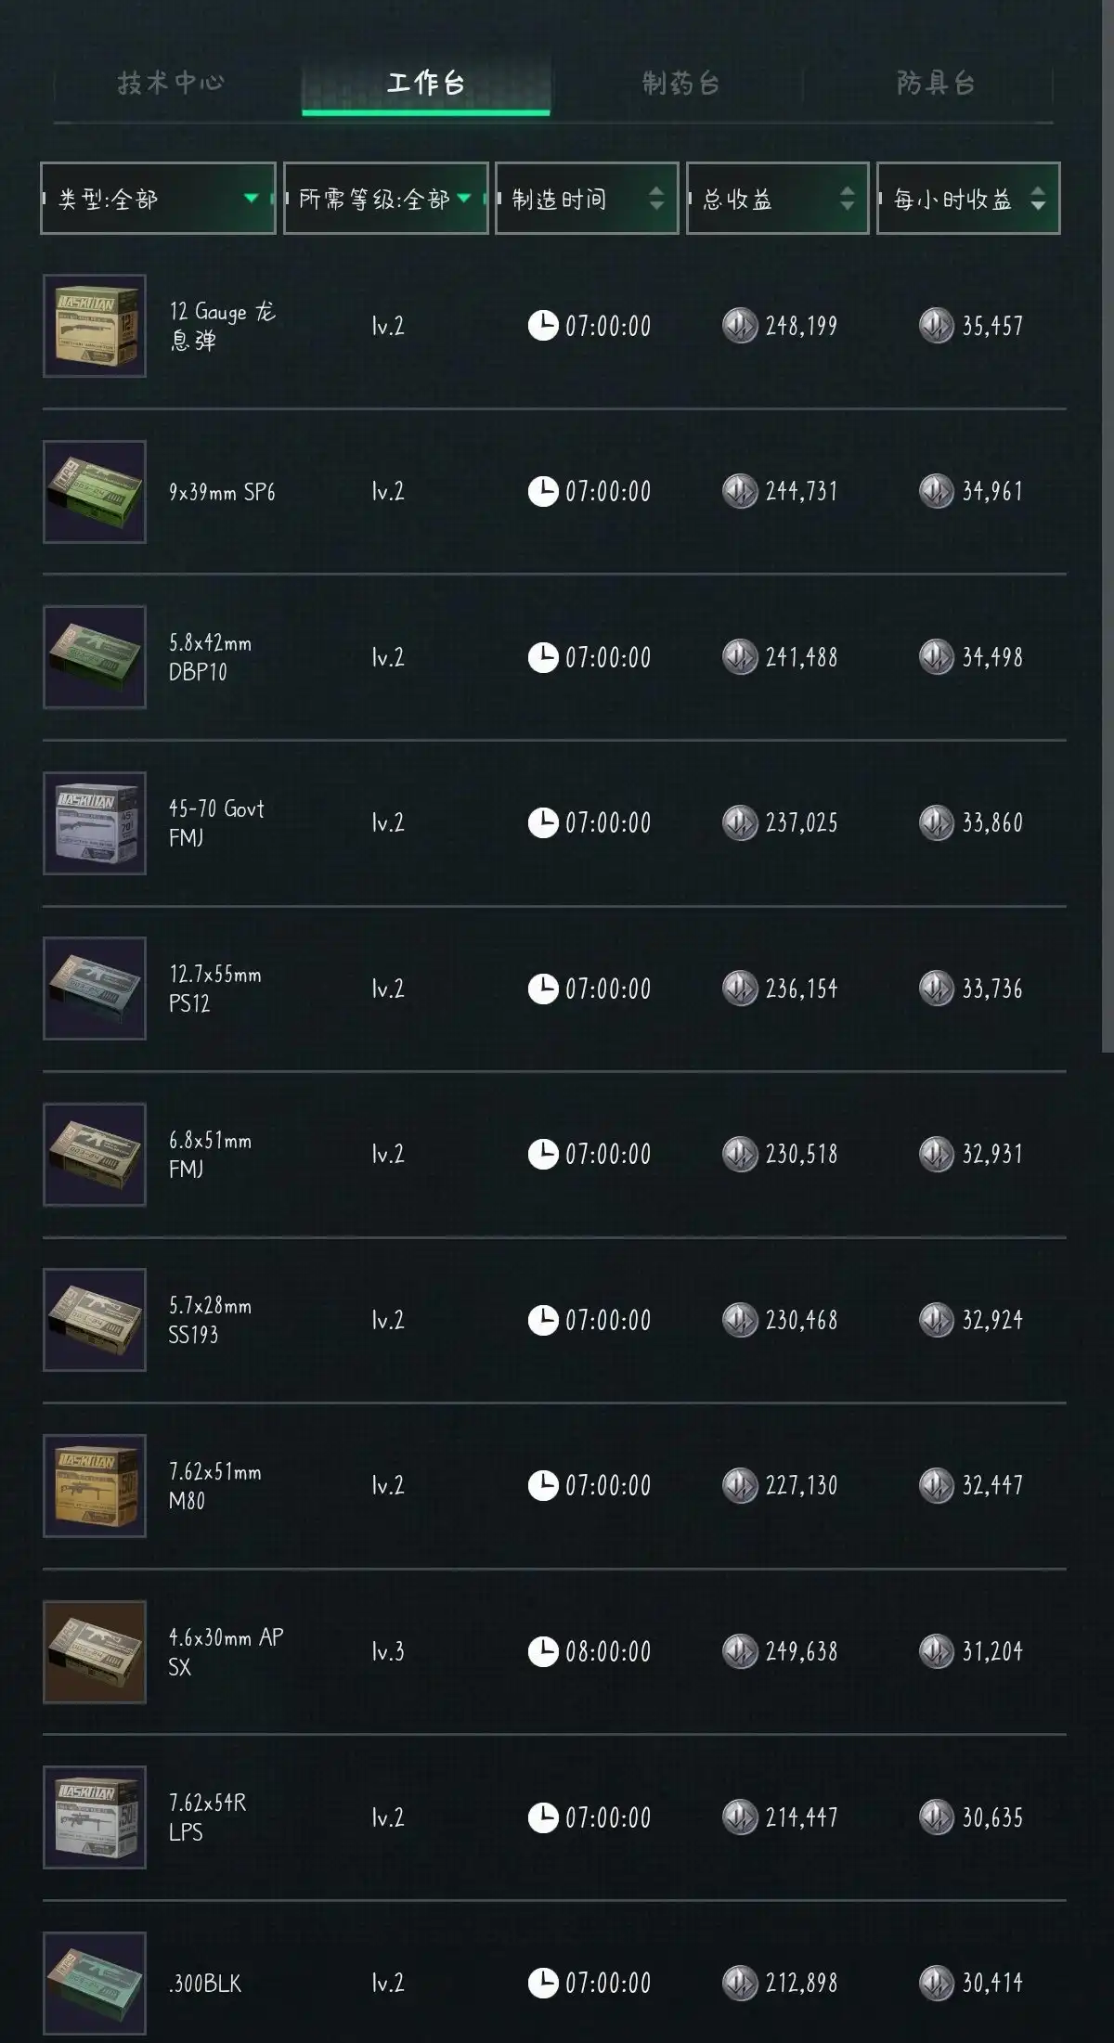
Task: Click the 45-70 Govt FMJ box icon
Action: [95, 823]
